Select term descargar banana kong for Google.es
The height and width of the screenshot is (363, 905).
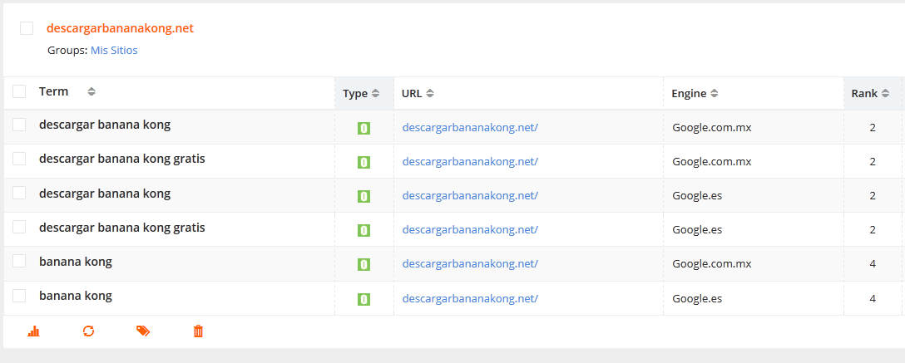pyautogui.click(x=105, y=193)
